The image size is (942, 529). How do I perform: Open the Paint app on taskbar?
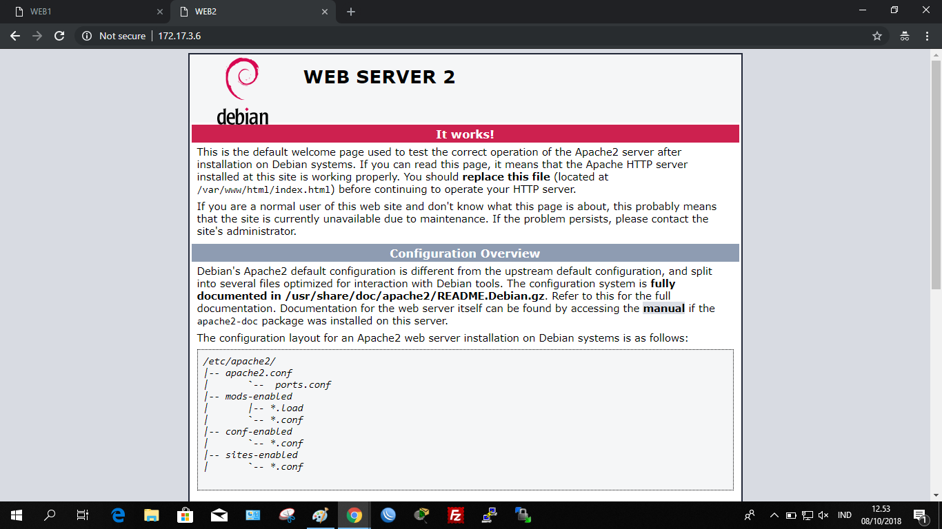[x=321, y=515]
